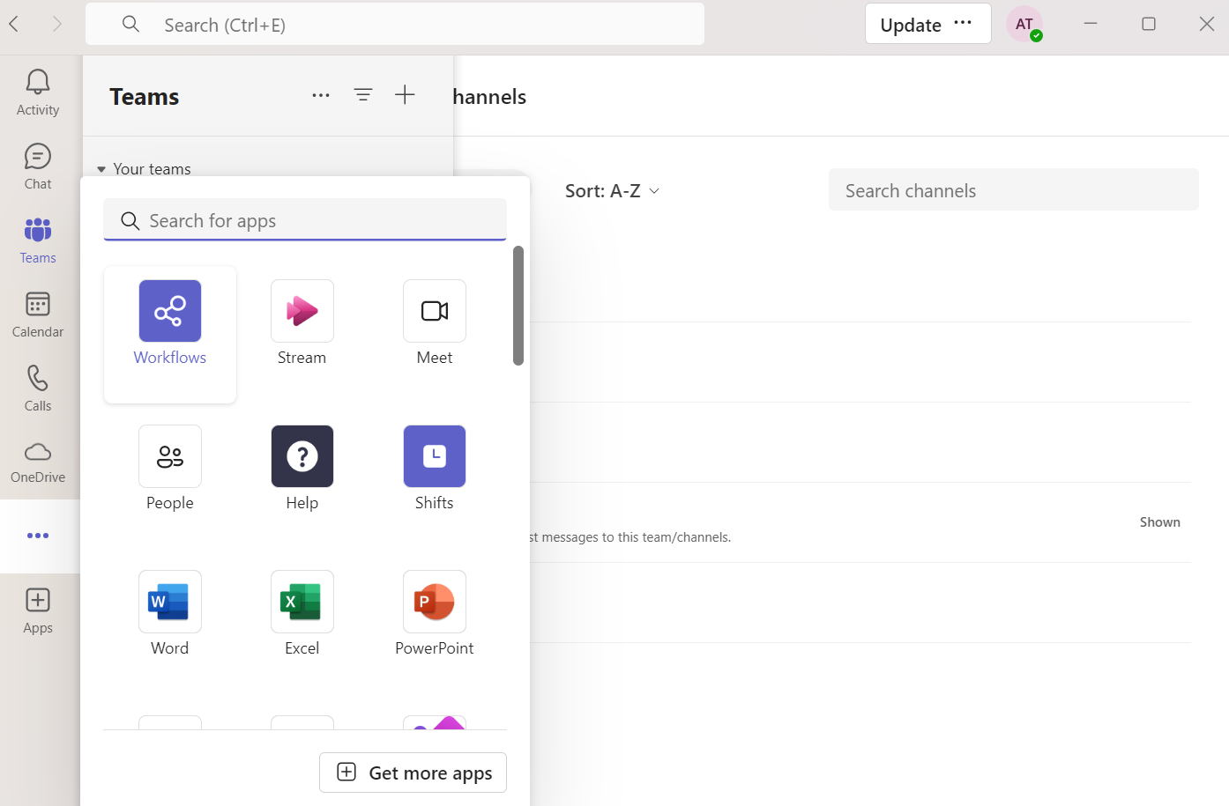This screenshot has height=806, width=1229.
Task: Open the Help app
Action: coord(302,469)
